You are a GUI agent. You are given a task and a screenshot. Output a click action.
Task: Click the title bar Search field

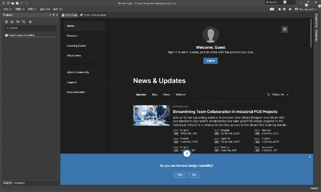point(280,2)
